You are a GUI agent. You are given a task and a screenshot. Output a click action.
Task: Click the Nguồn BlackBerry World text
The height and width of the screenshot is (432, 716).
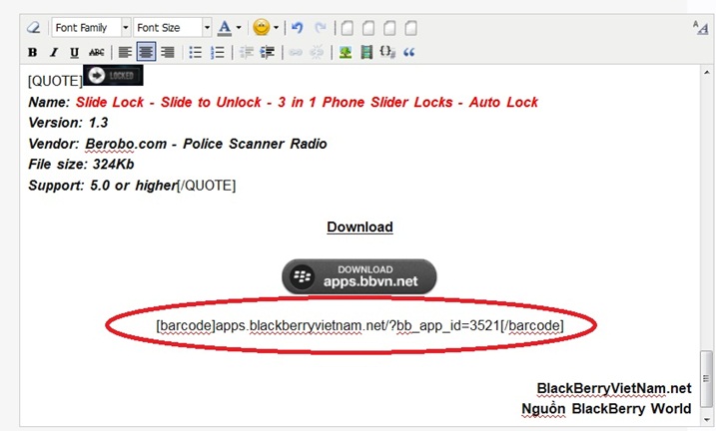point(606,408)
